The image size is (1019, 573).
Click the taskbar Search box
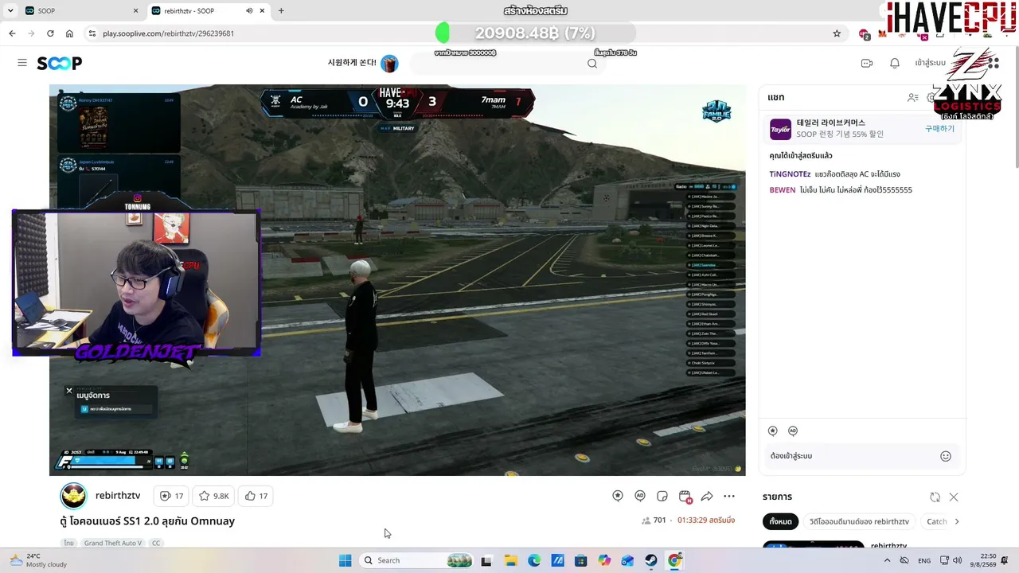416,560
